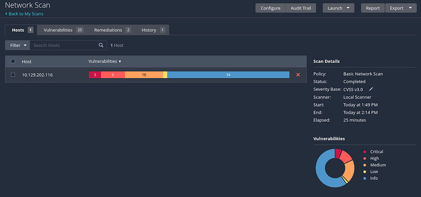Click into the Search Hosts field
The image size is (421, 197).
64,45
